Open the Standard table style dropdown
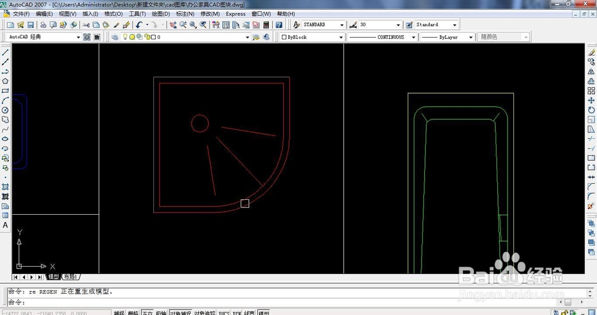Image resolution: width=597 pixels, height=315 pixels. (x=454, y=24)
